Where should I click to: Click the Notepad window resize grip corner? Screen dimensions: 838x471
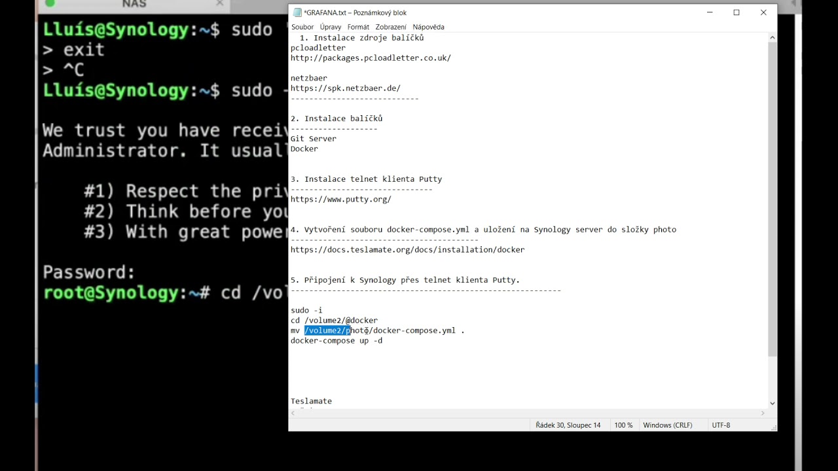click(773, 427)
